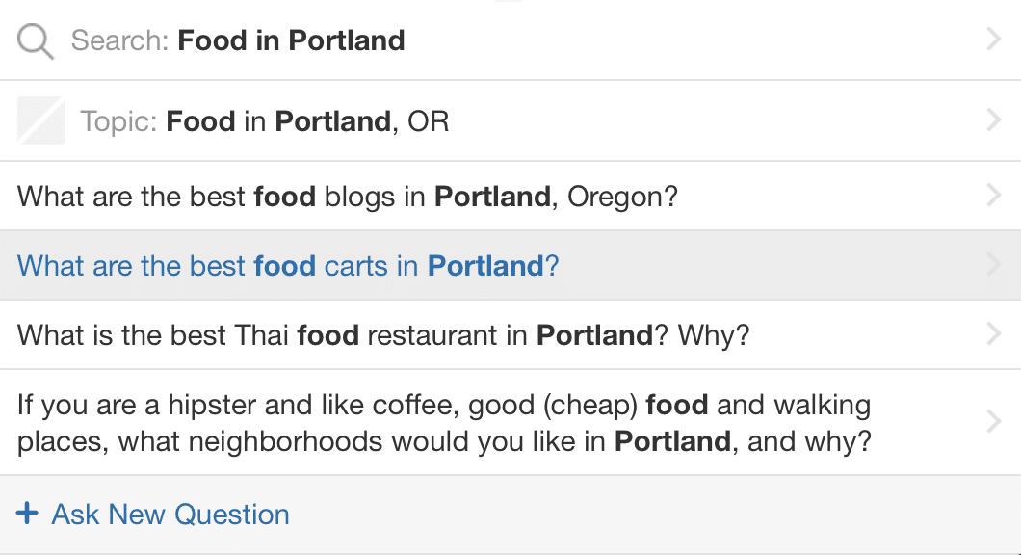The image size is (1021, 555).
Task: Open the chevron on the Search row
Action: (993, 40)
